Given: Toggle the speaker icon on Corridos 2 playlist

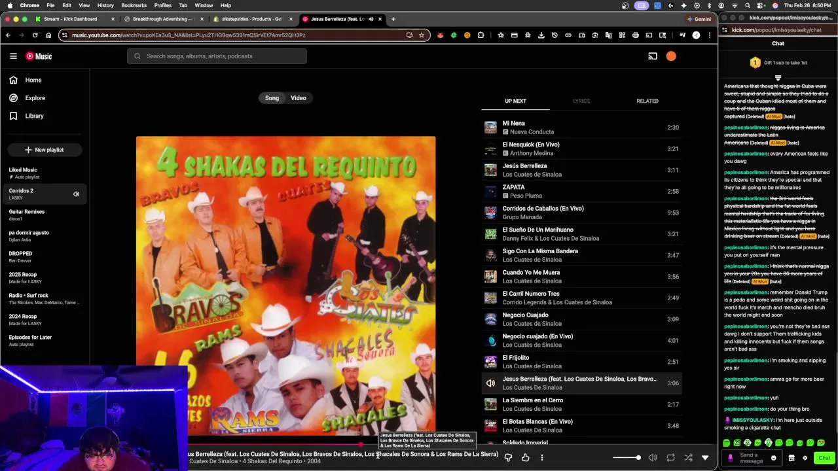Looking at the screenshot, I should point(76,194).
